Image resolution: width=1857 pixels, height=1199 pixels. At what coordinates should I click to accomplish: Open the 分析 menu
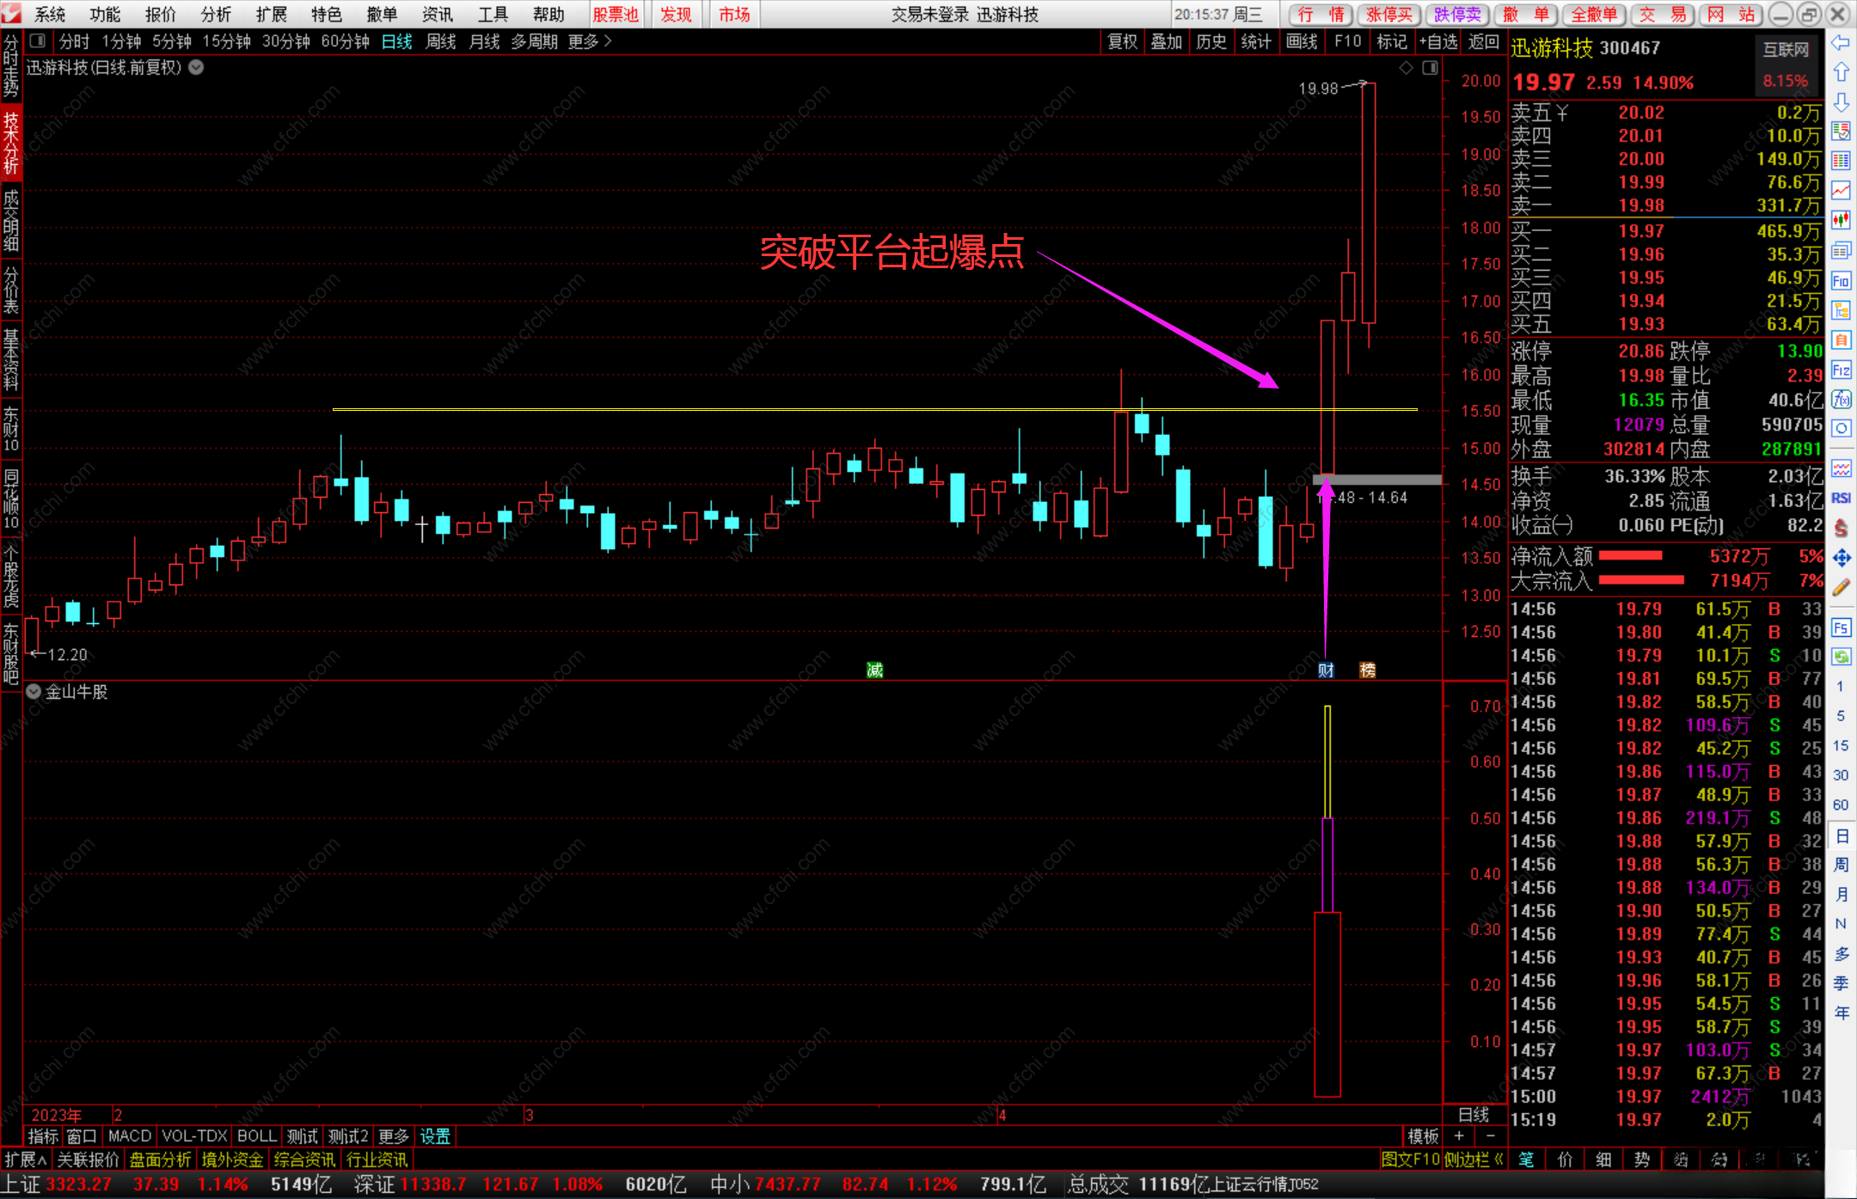click(x=216, y=15)
